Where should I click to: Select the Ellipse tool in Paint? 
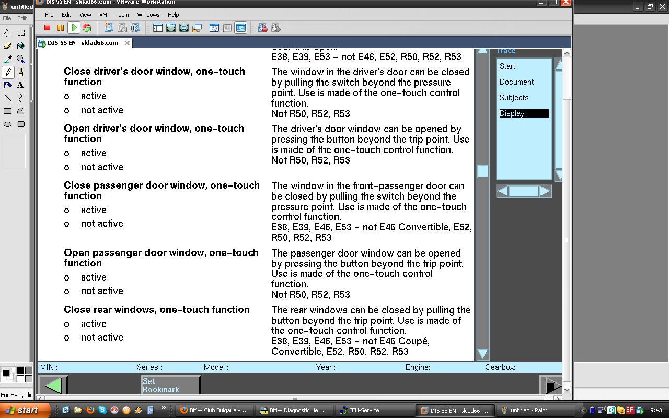[x=8, y=124]
